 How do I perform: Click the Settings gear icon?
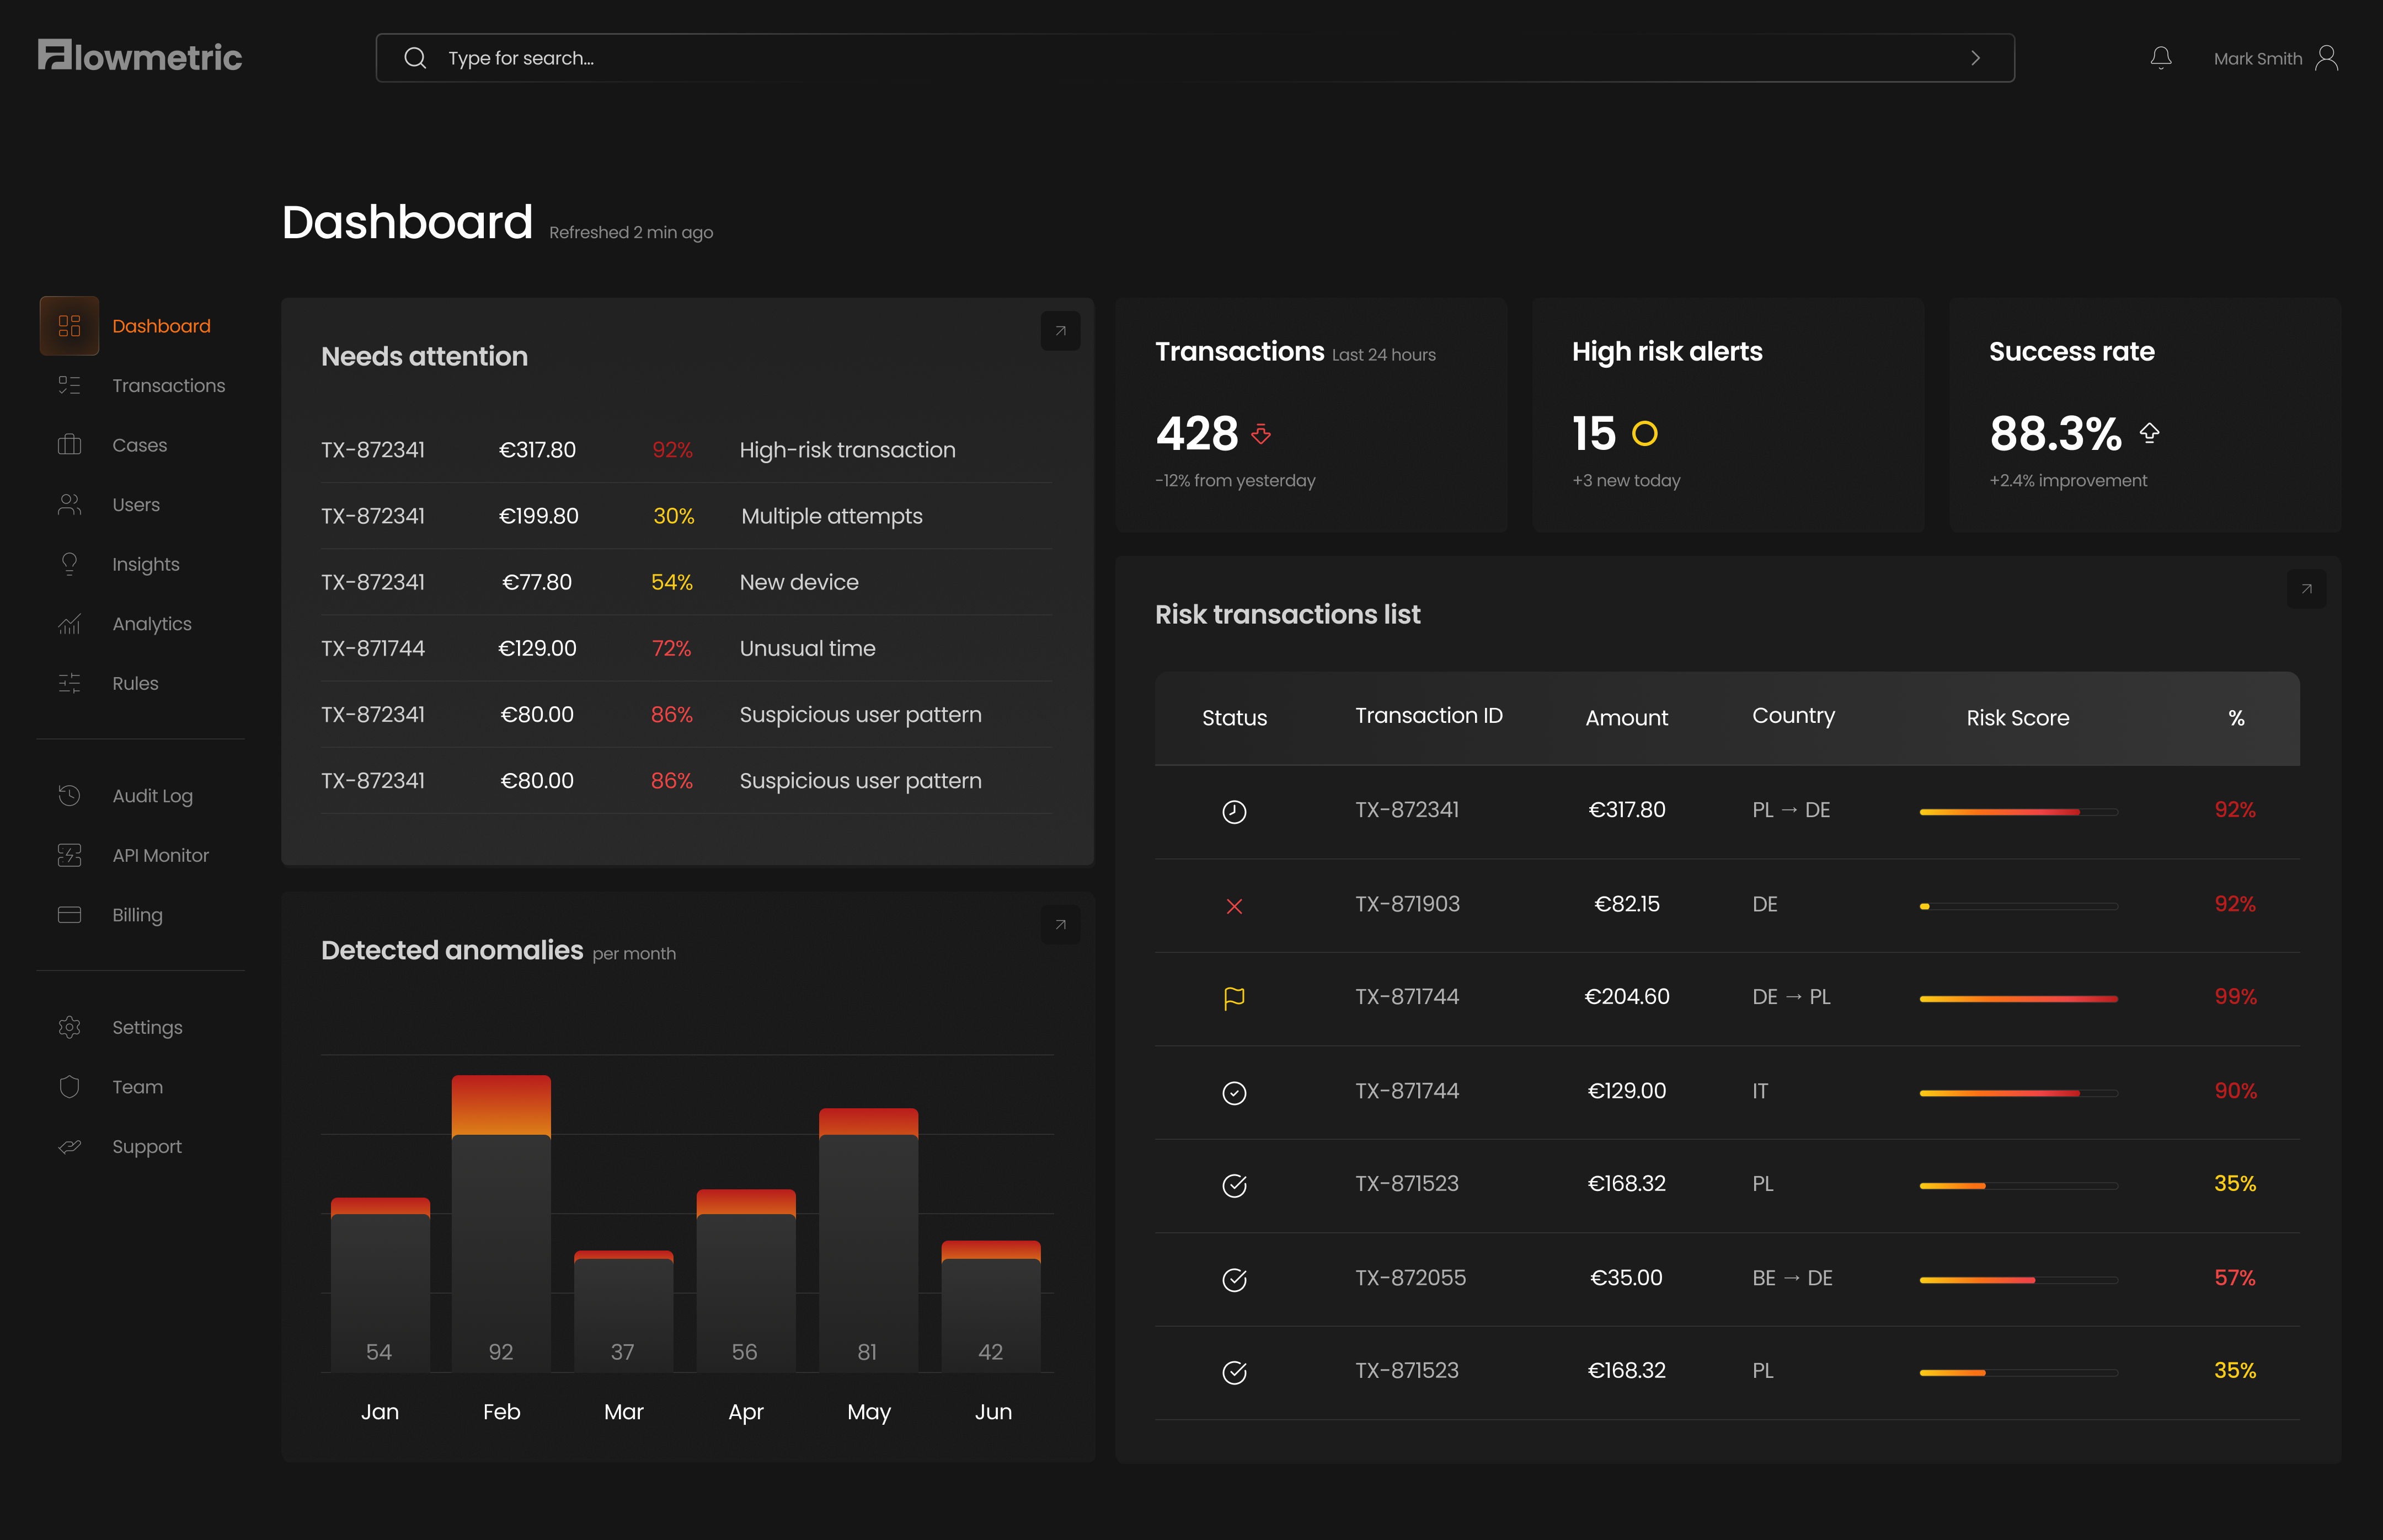(x=69, y=1027)
